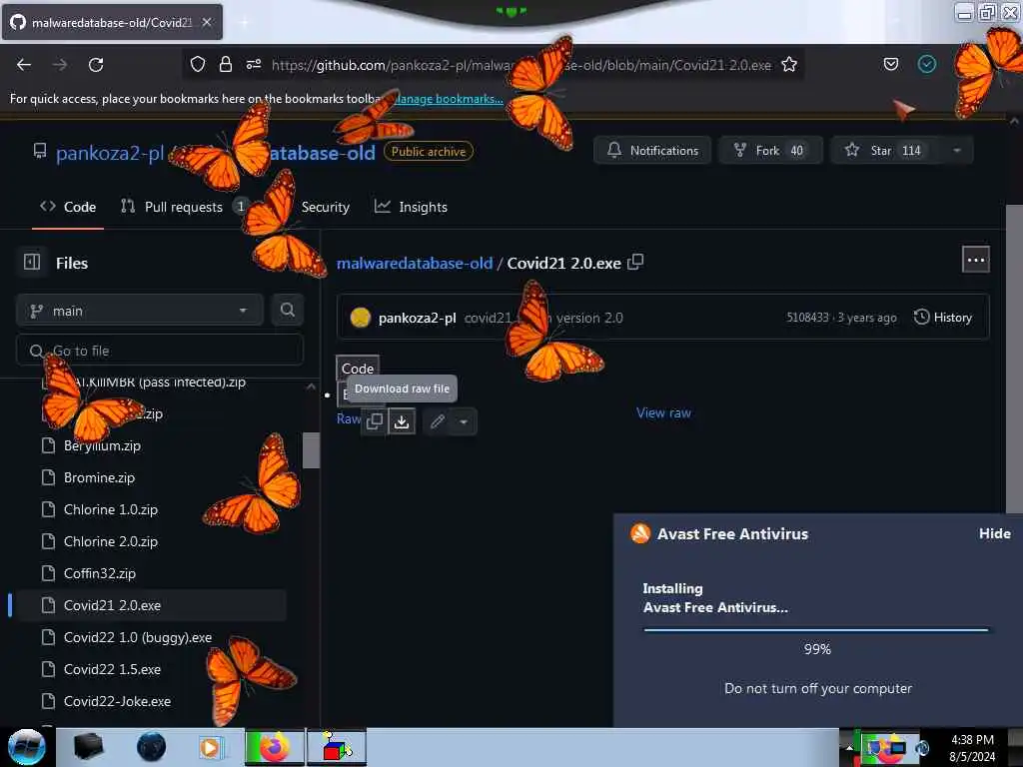
Task: Open the Code tab
Action: (x=68, y=207)
